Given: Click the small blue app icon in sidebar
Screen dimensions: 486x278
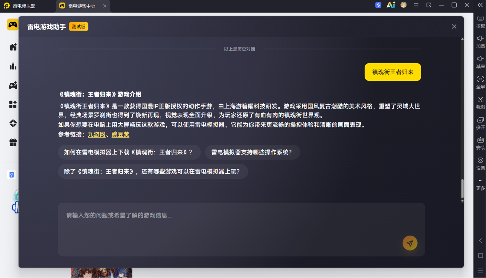Looking at the screenshot, I should click(x=12, y=175).
